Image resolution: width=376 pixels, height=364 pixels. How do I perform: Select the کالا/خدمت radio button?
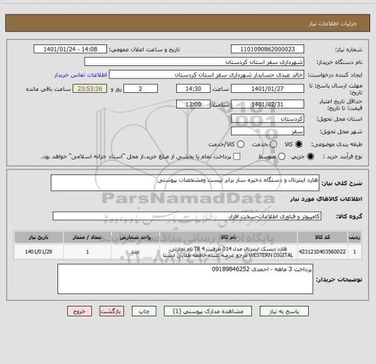240,144
